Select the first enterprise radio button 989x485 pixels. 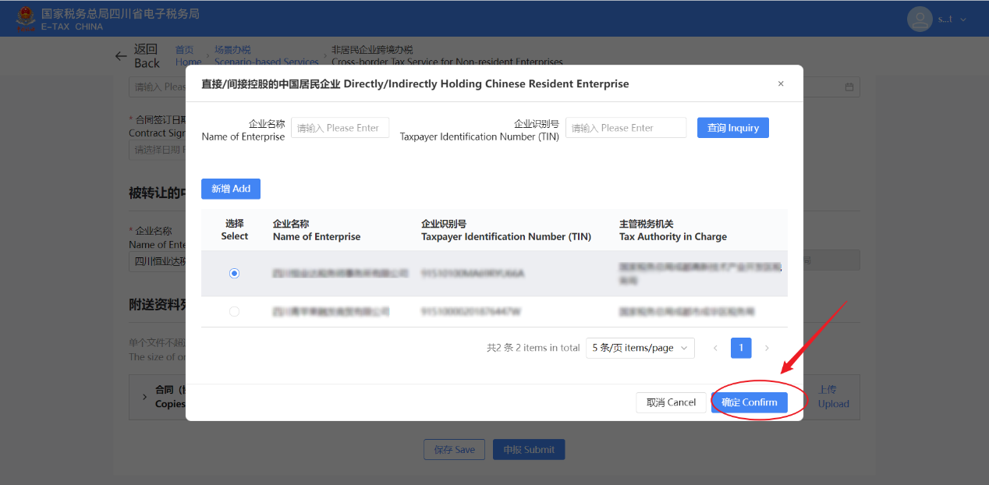click(235, 274)
